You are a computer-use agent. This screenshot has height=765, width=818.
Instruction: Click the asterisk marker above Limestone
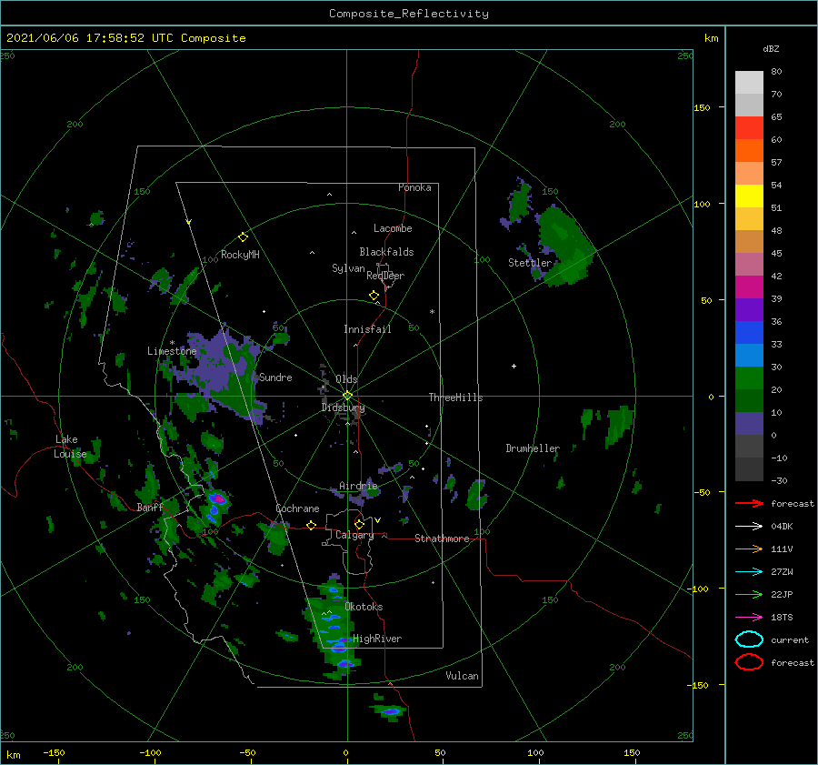(172, 343)
